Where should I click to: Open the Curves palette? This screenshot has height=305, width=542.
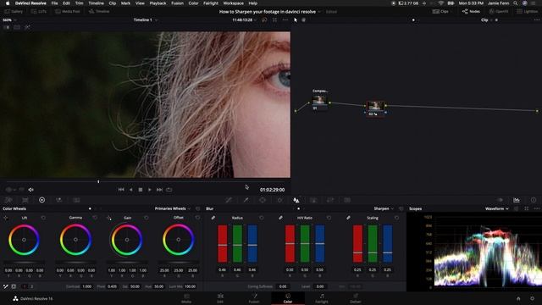click(229, 200)
